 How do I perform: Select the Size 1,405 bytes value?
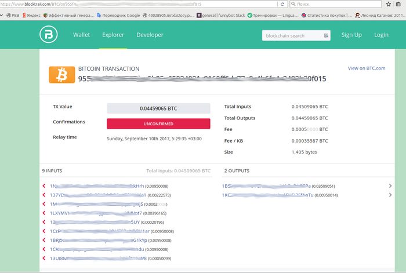tap(304, 152)
